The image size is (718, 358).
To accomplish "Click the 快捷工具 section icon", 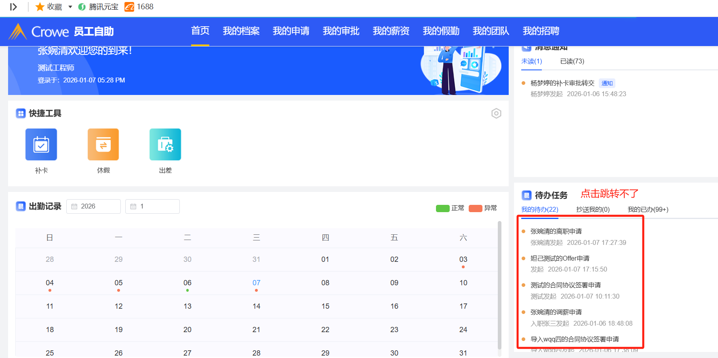I will pos(21,113).
